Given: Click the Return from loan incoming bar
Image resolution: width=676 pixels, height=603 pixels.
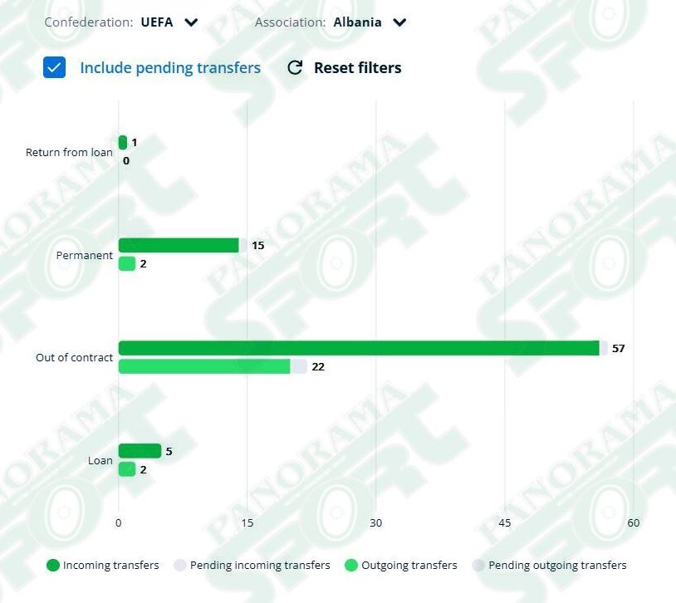Looking at the screenshot, I should tap(123, 142).
